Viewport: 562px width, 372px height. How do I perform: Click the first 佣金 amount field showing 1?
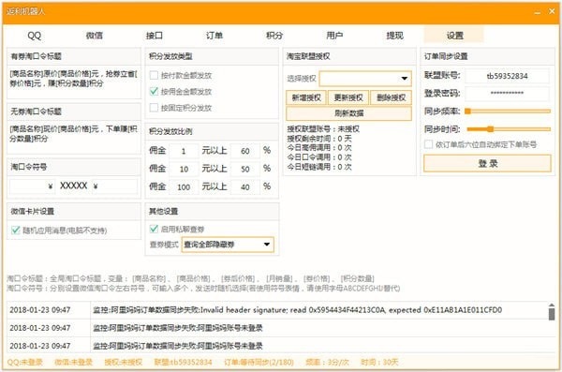pyautogui.click(x=184, y=151)
